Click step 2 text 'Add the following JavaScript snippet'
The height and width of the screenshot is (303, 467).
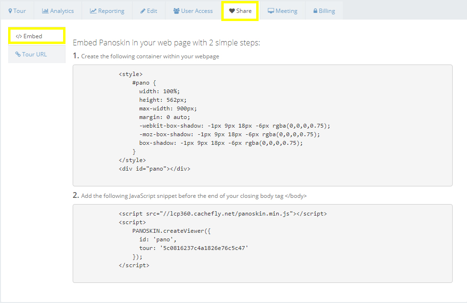coord(194,196)
